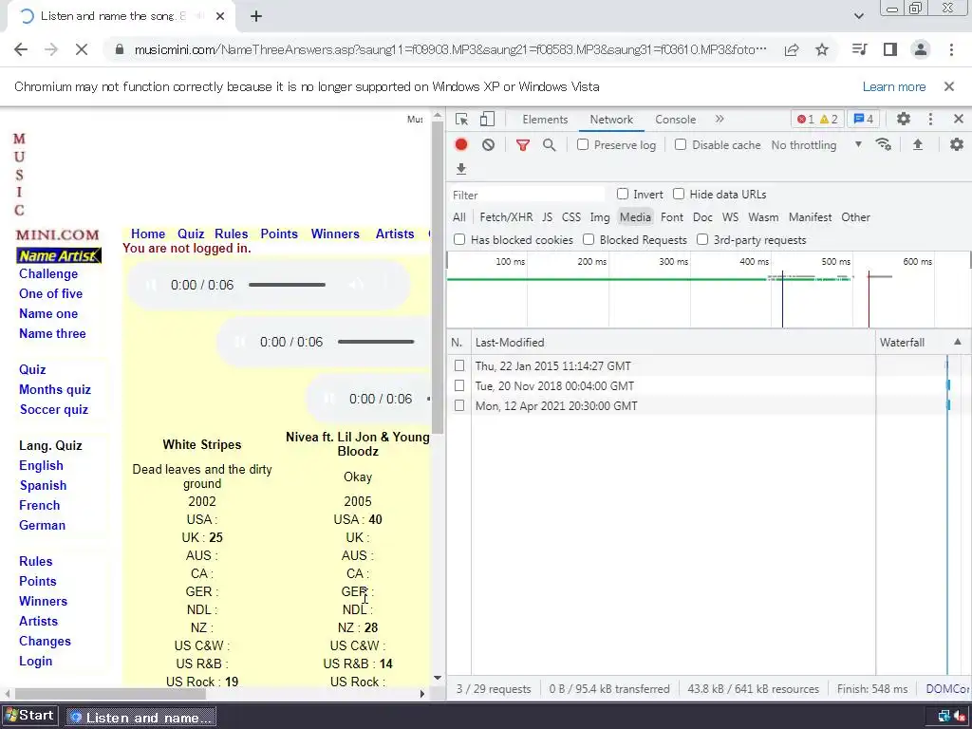Open network search magnifier

point(550,144)
